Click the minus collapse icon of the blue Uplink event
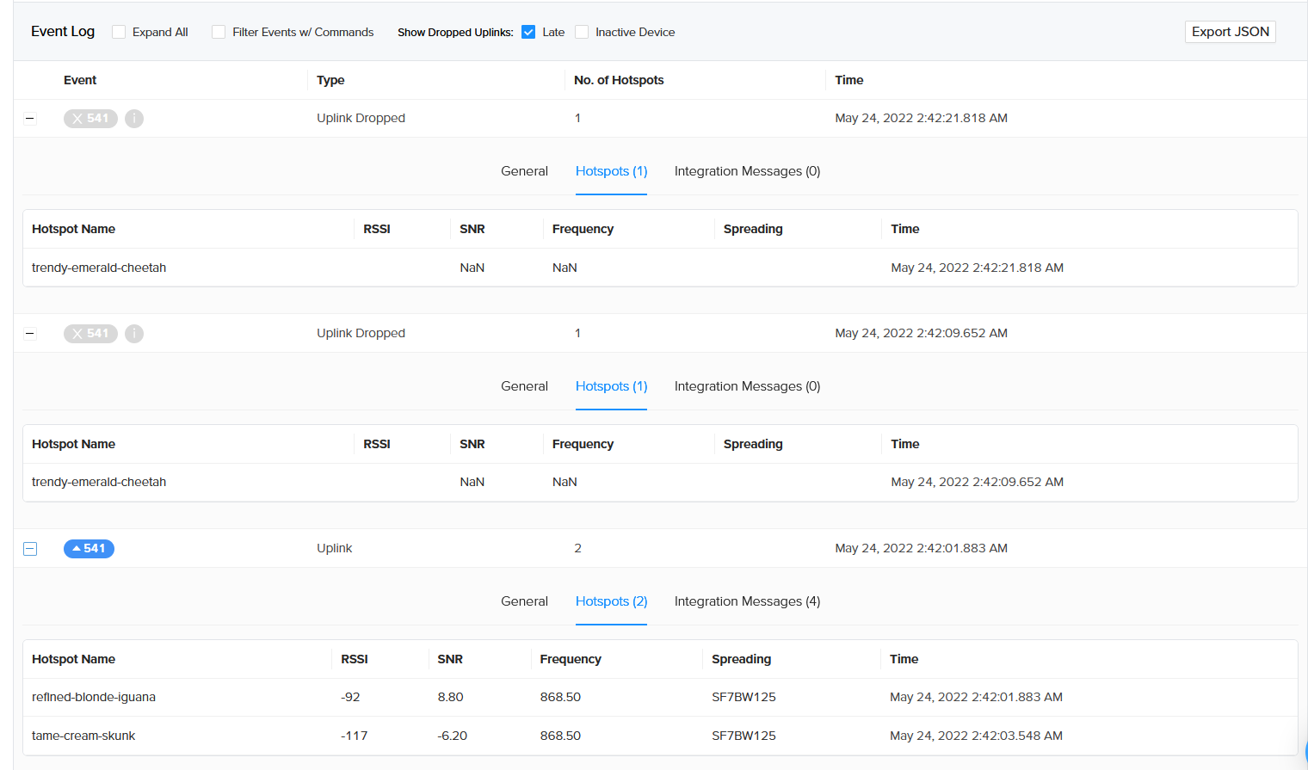The width and height of the screenshot is (1308, 770). 30,548
